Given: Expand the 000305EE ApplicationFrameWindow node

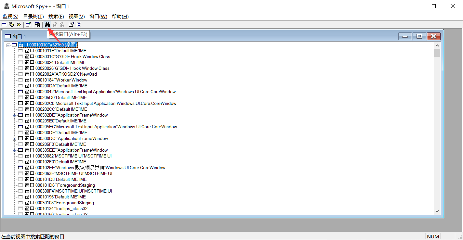Looking at the screenshot, I should (x=14, y=150).
